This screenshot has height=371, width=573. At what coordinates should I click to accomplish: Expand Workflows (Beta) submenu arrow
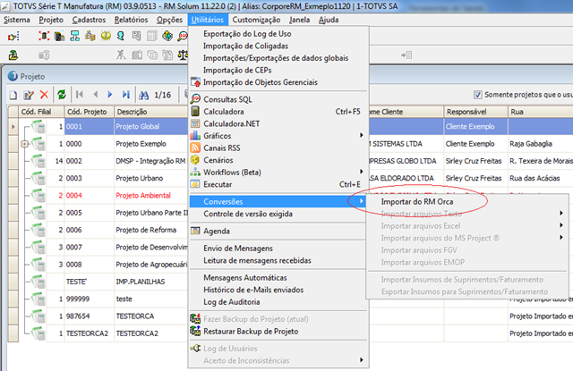tap(361, 172)
